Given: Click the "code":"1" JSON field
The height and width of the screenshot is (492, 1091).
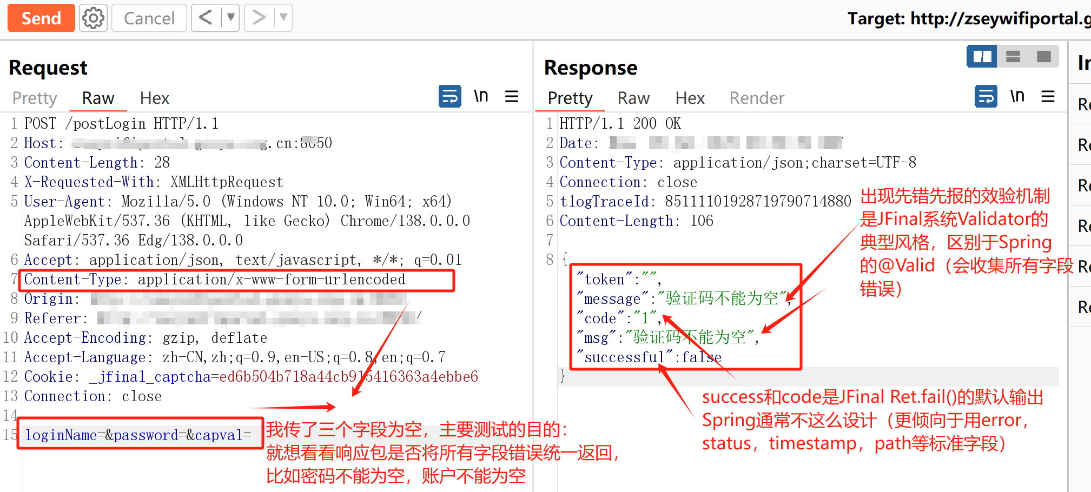Looking at the screenshot, I should coord(619,318).
